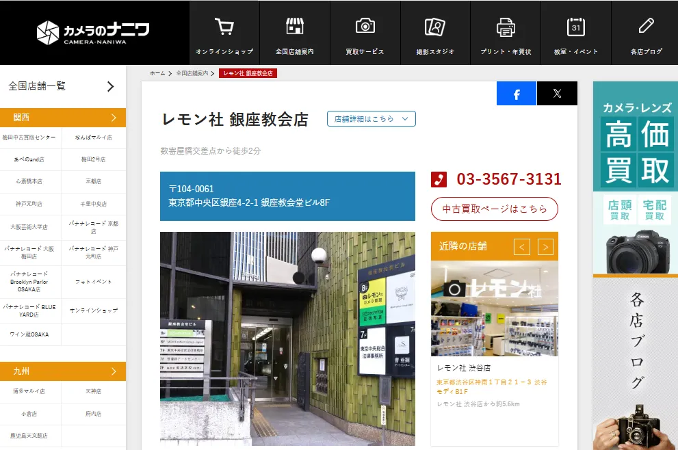This screenshot has height=450, width=678.
Task: Select なんばマルイ店 in the store list
Action: [94, 137]
